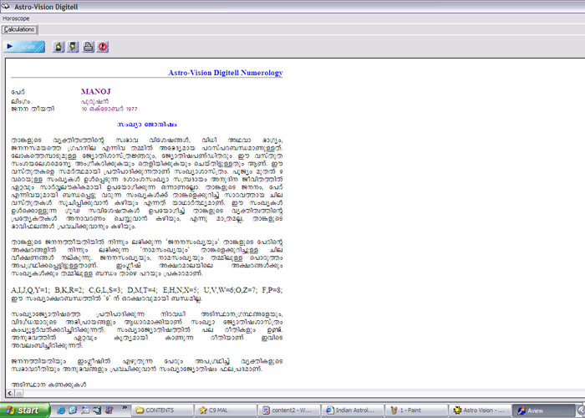Click the Aview taskbar button
The image size is (585, 418).
click(543, 410)
